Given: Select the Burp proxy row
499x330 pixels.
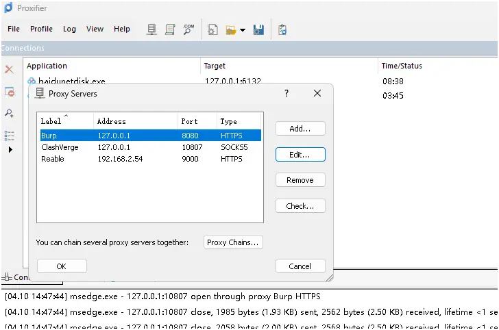Looking at the screenshot, I should pos(151,136).
